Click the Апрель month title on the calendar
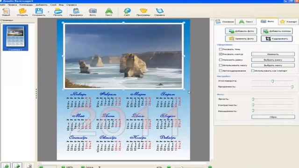Viewport: 299px width, 168px height. point(168,94)
